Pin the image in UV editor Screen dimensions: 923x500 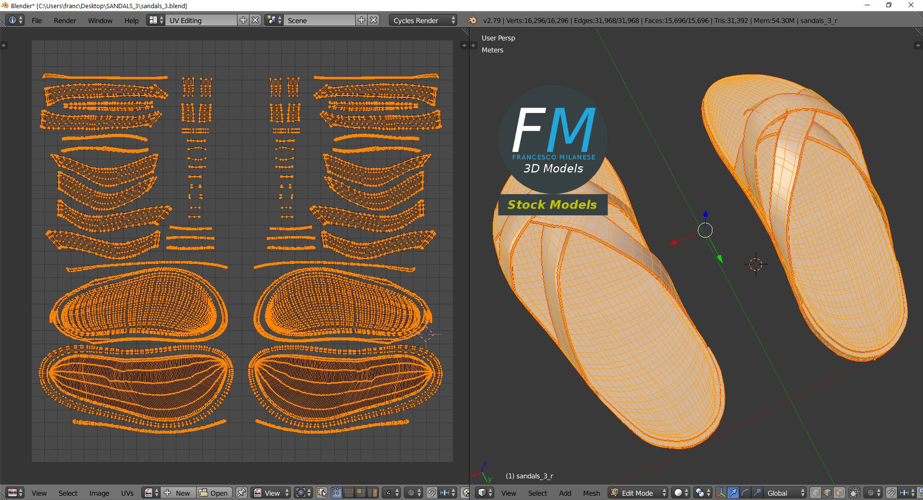[241, 493]
